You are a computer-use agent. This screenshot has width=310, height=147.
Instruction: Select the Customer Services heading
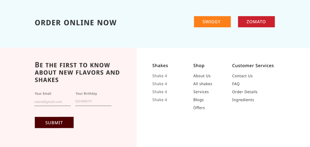coord(253,65)
